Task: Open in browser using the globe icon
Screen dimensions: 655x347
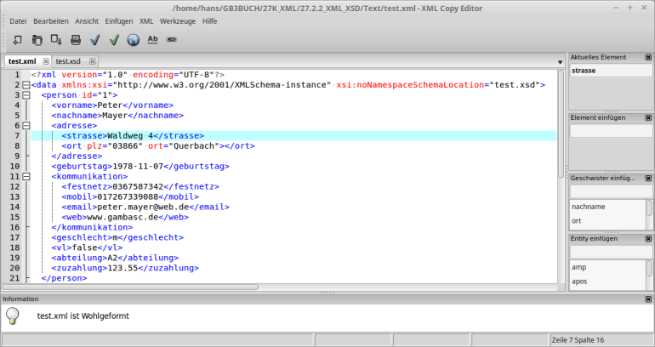Action: [x=134, y=39]
